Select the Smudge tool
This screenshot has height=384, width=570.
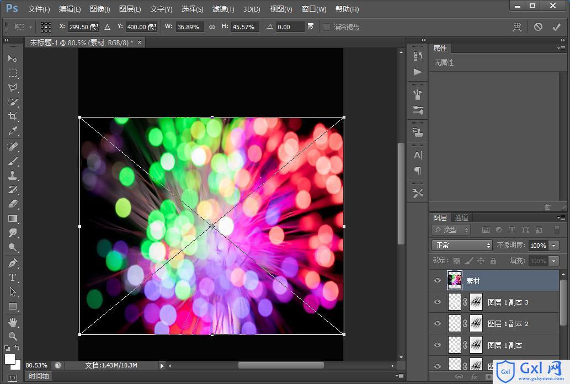point(13,233)
